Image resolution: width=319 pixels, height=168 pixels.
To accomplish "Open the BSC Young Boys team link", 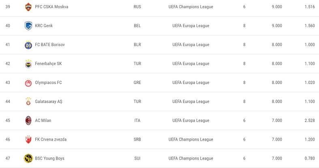I will [49, 158].
